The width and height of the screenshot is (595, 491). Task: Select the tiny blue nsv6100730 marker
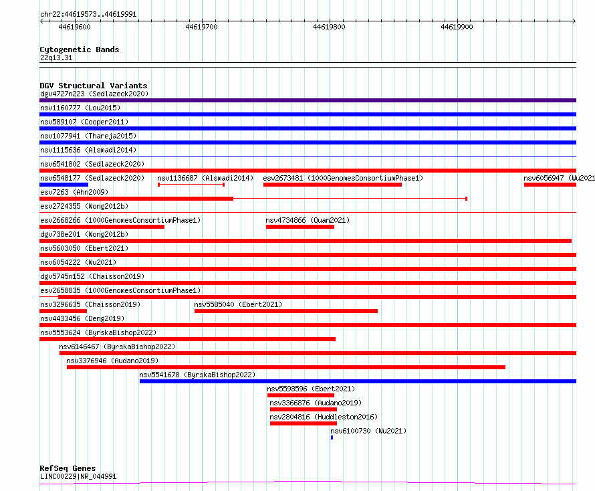[x=332, y=437]
